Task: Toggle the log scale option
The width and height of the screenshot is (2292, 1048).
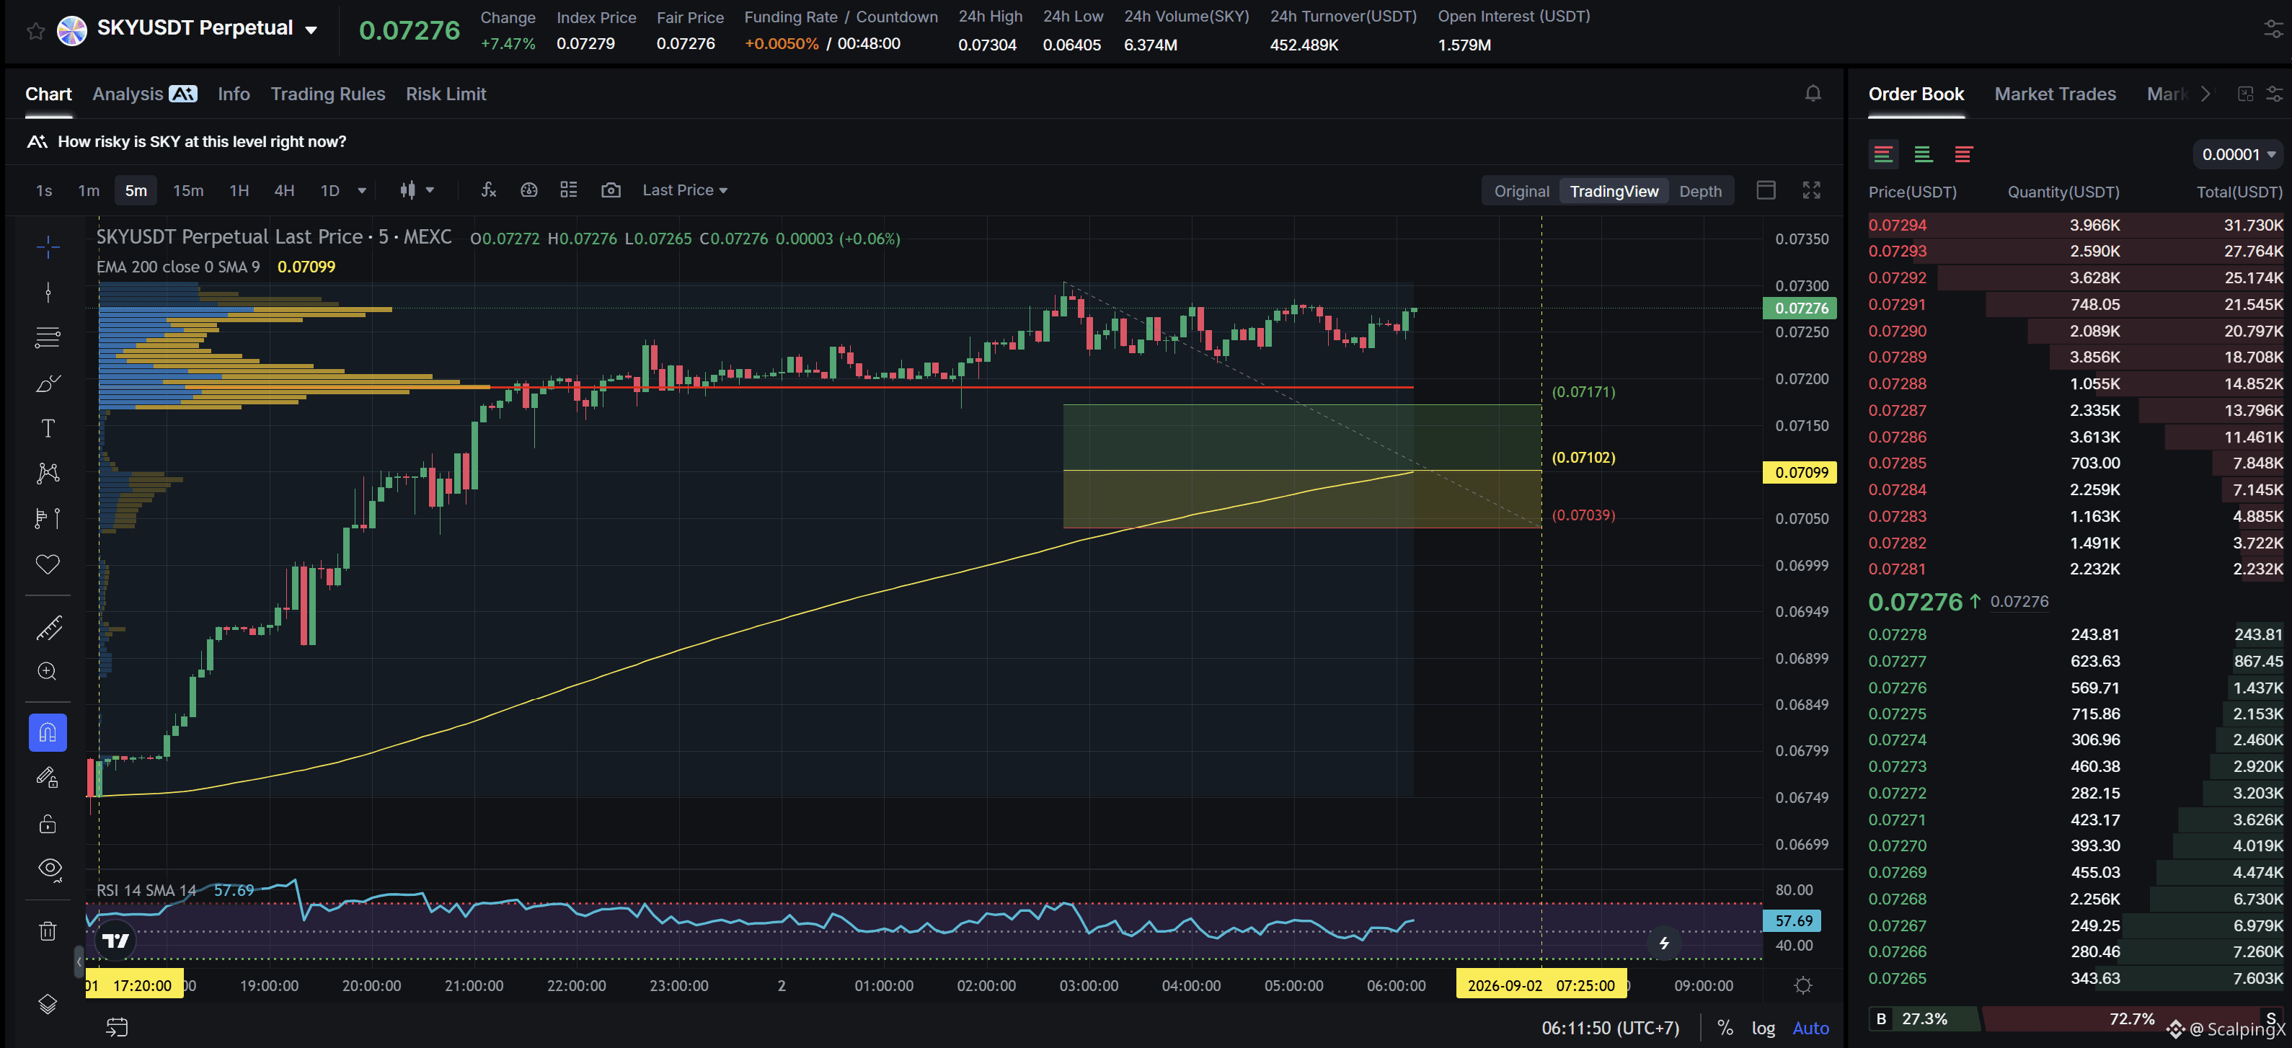Action: (x=1763, y=1028)
